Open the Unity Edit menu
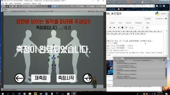 (x=6, y=3)
